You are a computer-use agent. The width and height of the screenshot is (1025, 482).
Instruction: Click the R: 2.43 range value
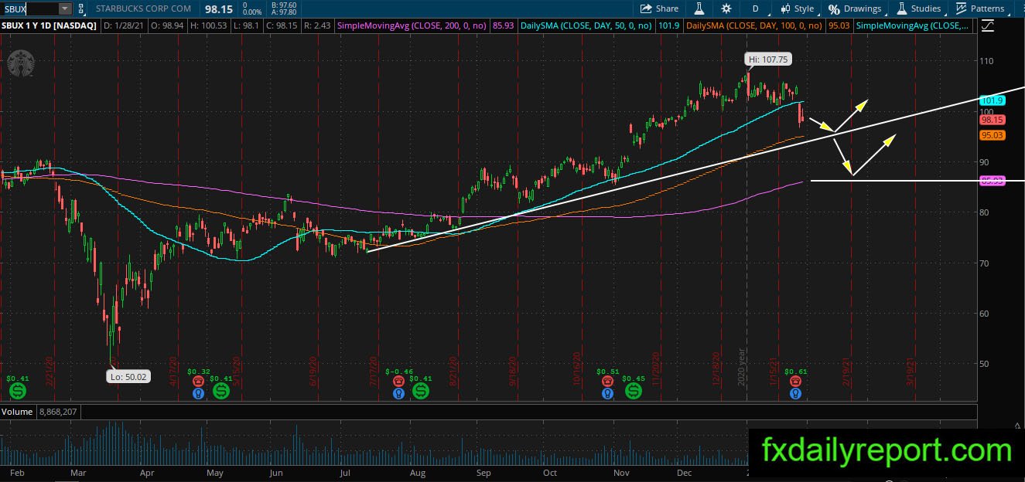pyautogui.click(x=318, y=26)
